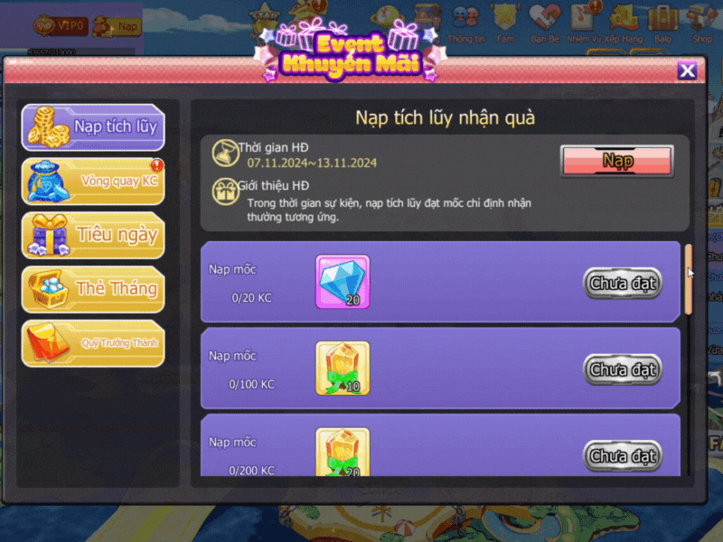Click the reward list scrollbar handle
723x542 pixels.
point(688,280)
